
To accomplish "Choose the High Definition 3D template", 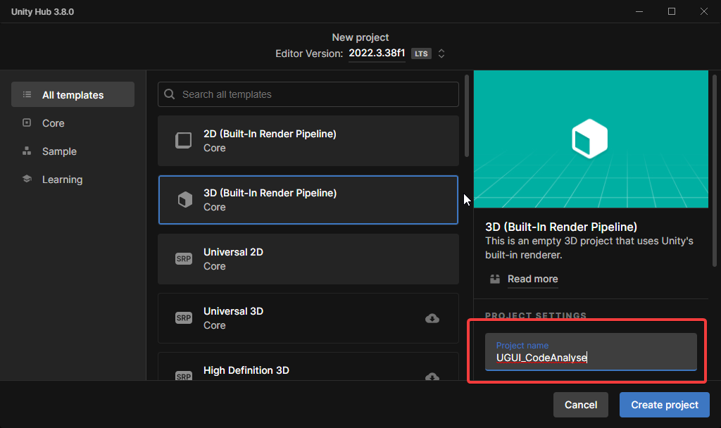I will (x=308, y=366).
